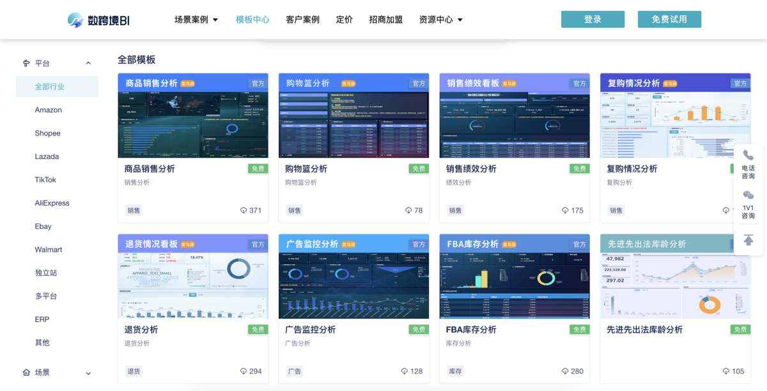Click the 数跨境BI logo icon

[75, 20]
